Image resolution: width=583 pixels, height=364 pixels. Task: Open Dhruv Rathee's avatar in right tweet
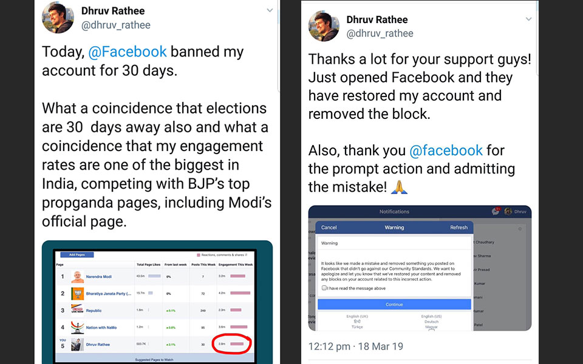point(323,25)
